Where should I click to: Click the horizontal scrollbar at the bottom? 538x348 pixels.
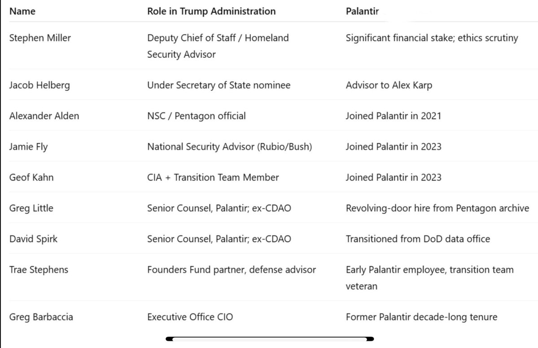269,339
